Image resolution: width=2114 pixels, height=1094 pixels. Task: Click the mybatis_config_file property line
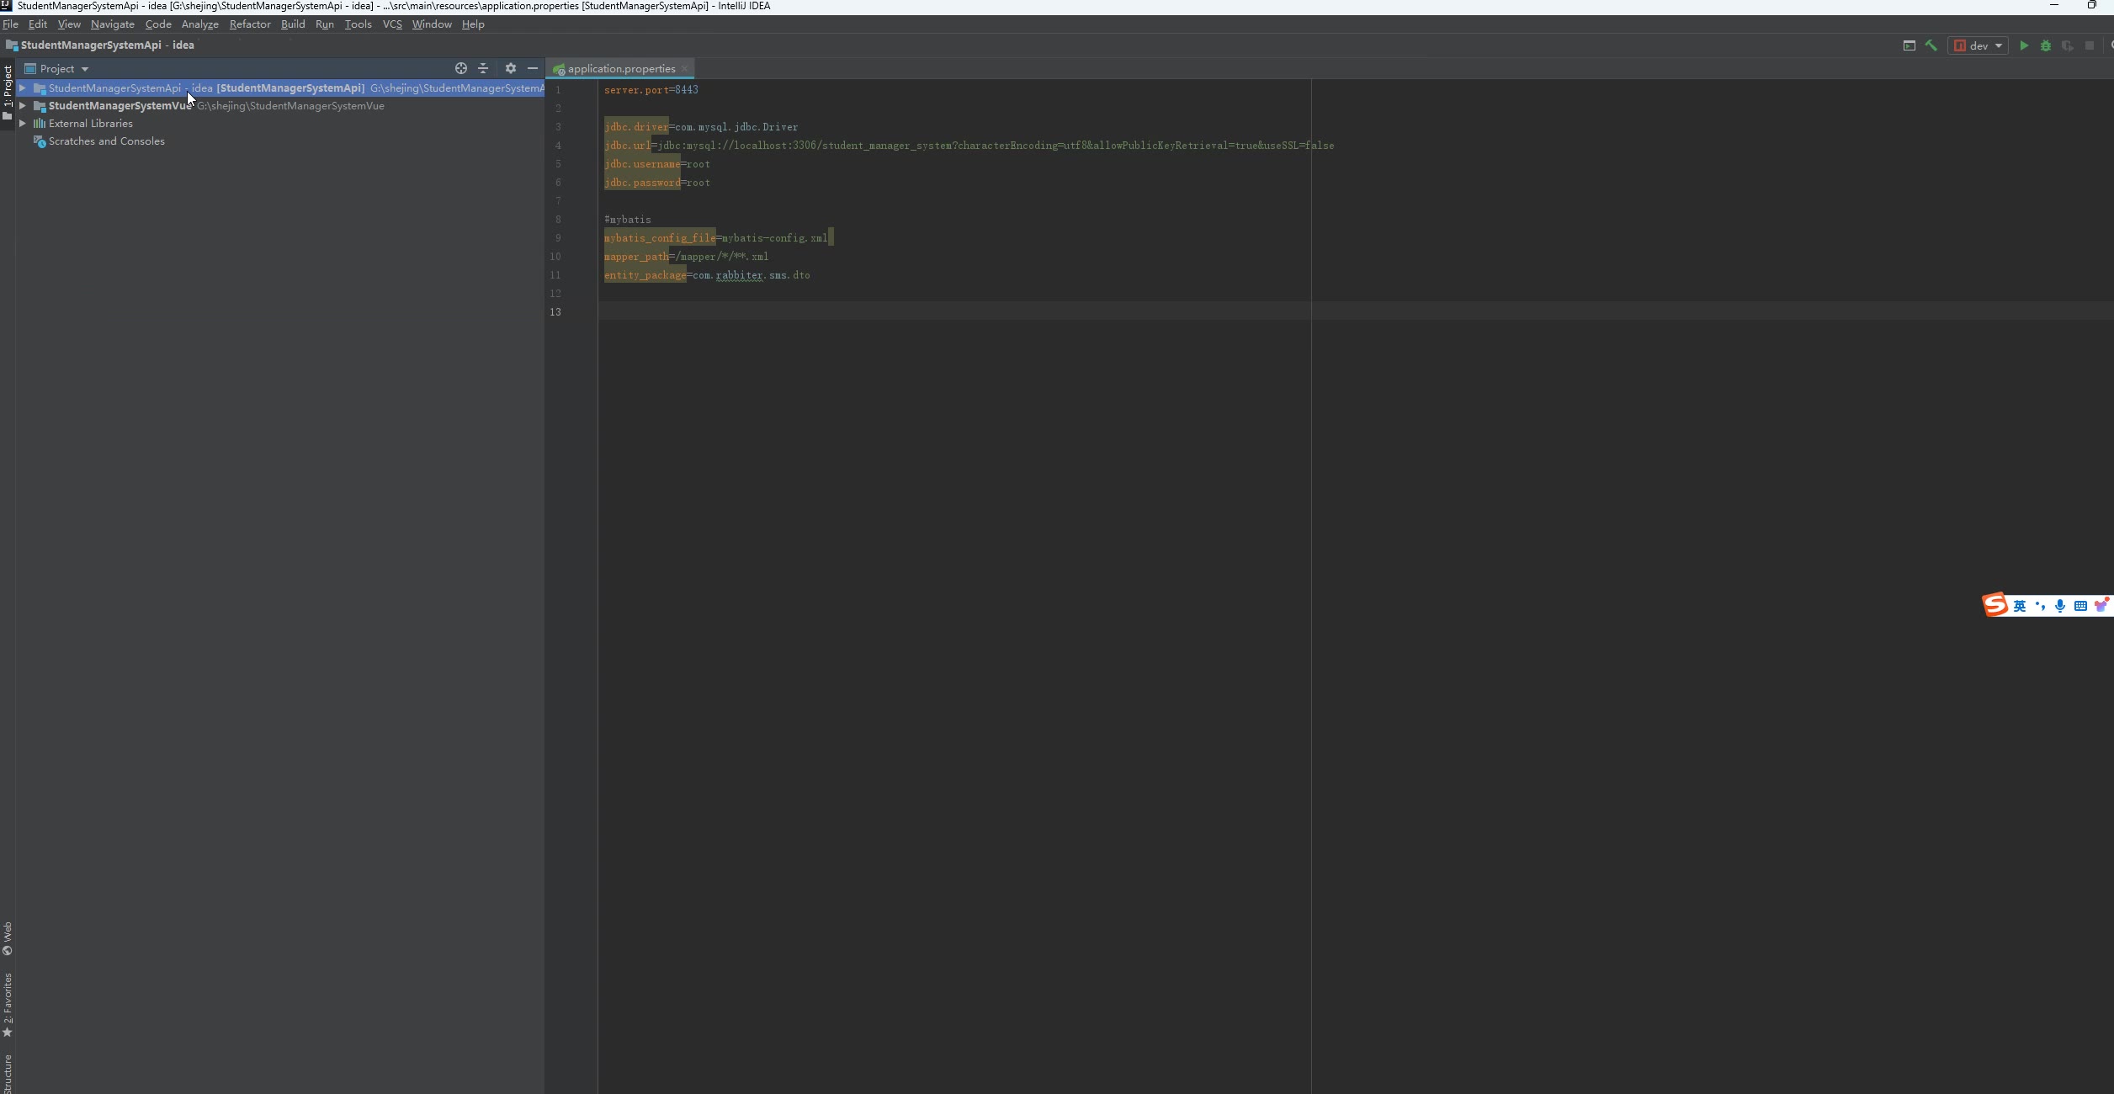click(x=716, y=237)
